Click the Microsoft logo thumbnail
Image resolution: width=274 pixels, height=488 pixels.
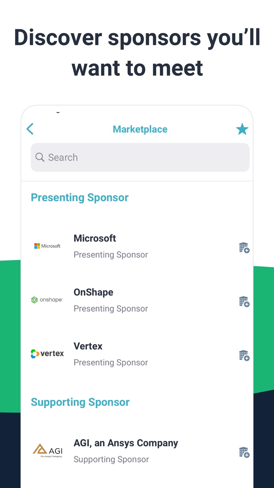tap(47, 246)
